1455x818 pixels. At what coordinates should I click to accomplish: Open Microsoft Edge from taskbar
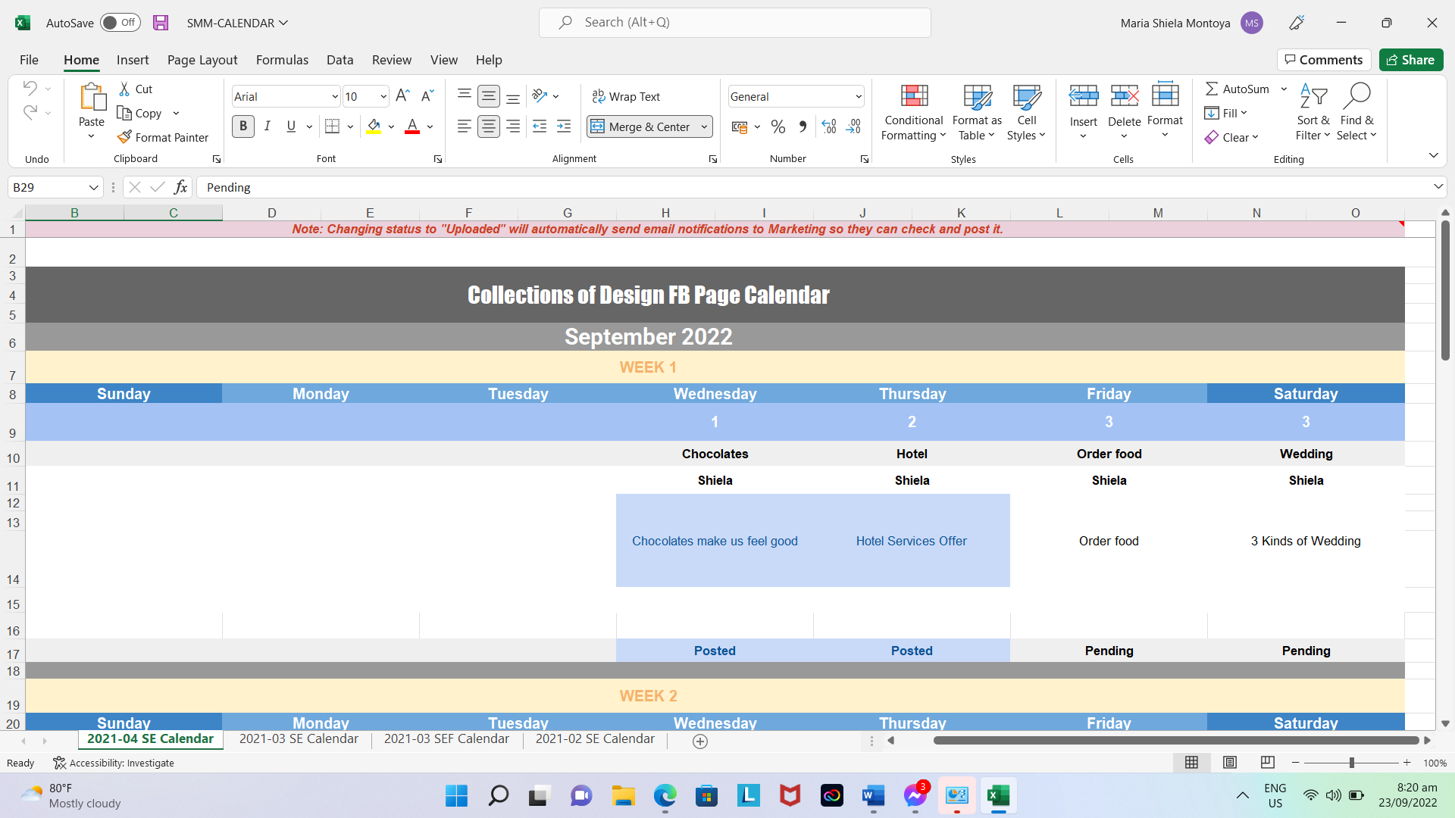[665, 795]
